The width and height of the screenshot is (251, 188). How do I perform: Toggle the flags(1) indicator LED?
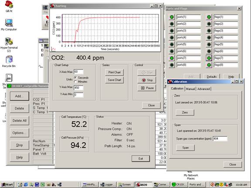point(209,17)
